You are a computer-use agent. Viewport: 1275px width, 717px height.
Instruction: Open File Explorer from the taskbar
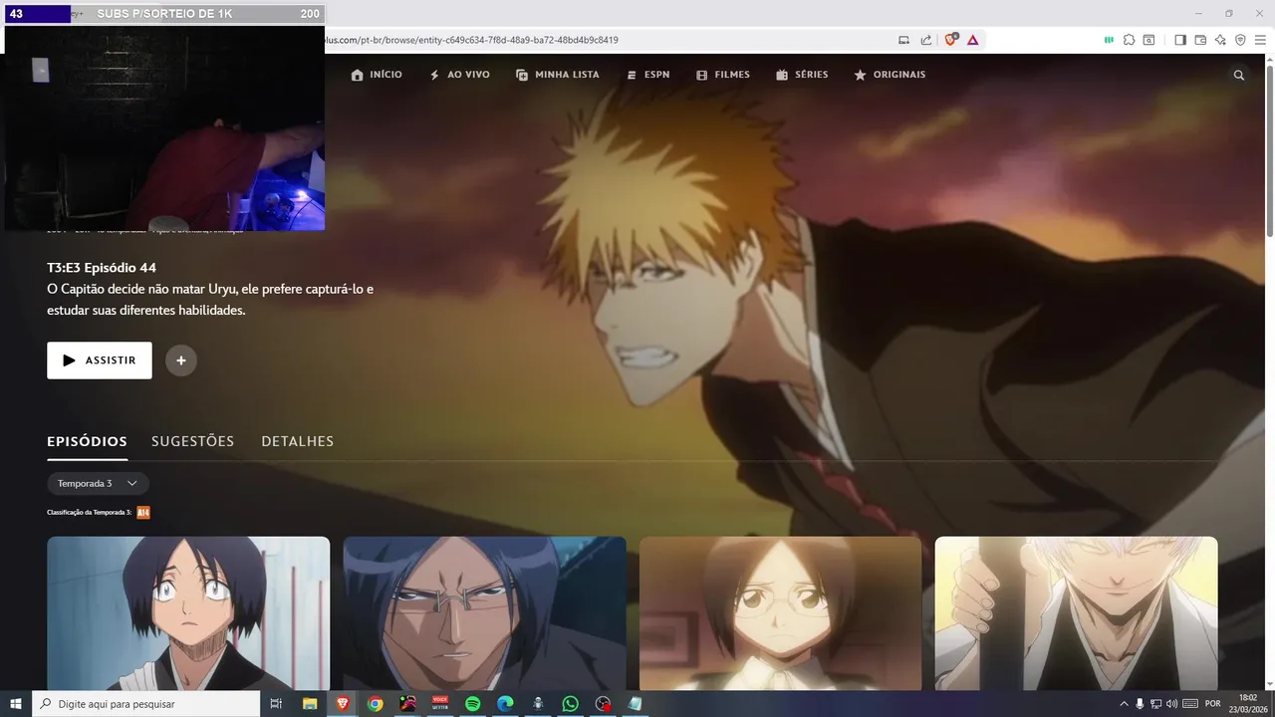tap(310, 704)
